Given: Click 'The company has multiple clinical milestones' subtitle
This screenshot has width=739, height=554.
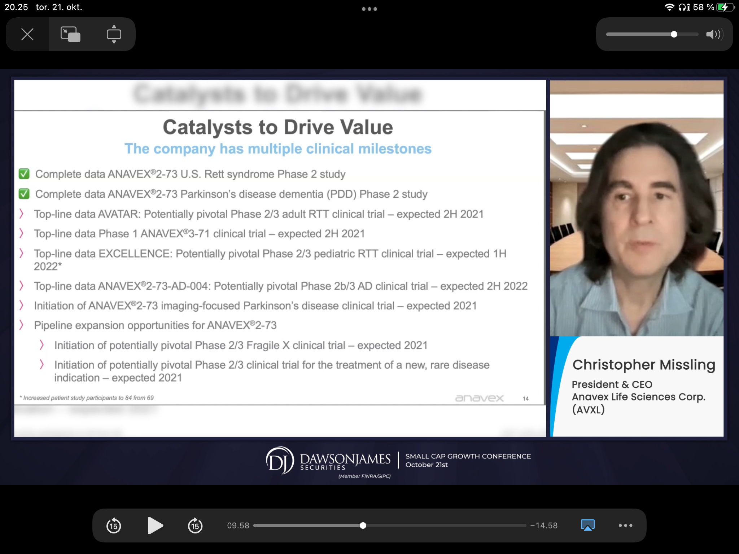Looking at the screenshot, I should 278,149.
